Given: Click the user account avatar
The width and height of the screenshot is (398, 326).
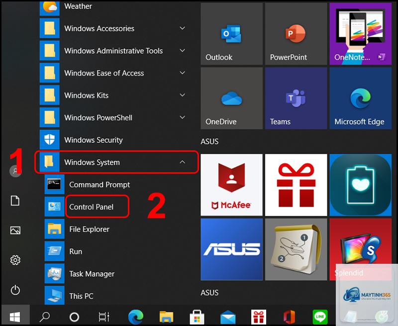Looking at the screenshot, I should coord(15,171).
